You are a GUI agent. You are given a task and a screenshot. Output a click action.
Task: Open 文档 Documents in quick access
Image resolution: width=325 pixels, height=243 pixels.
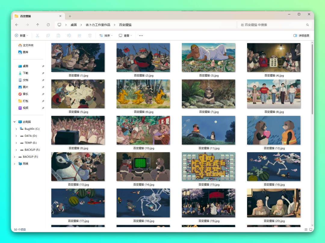click(23, 80)
